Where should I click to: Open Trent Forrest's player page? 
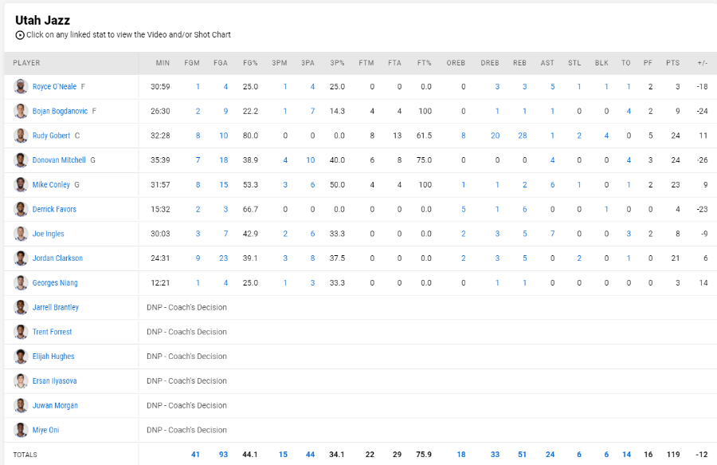click(52, 332)
